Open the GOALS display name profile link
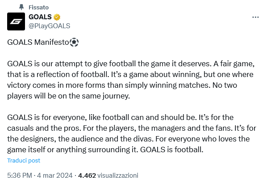Screen dimensions: 267x184 [x=40, y=17]
